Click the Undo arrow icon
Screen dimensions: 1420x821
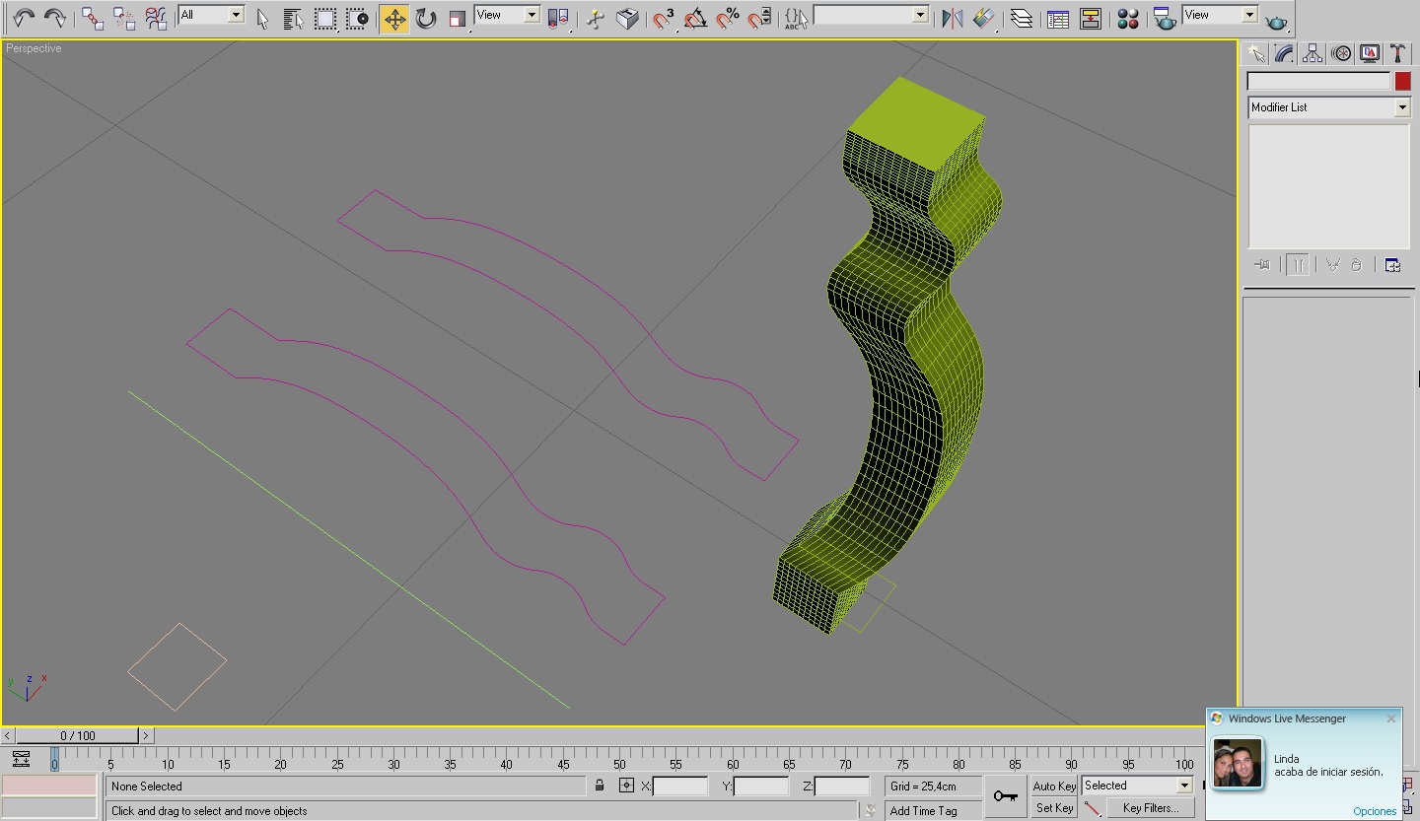click(x=24, y=18)
